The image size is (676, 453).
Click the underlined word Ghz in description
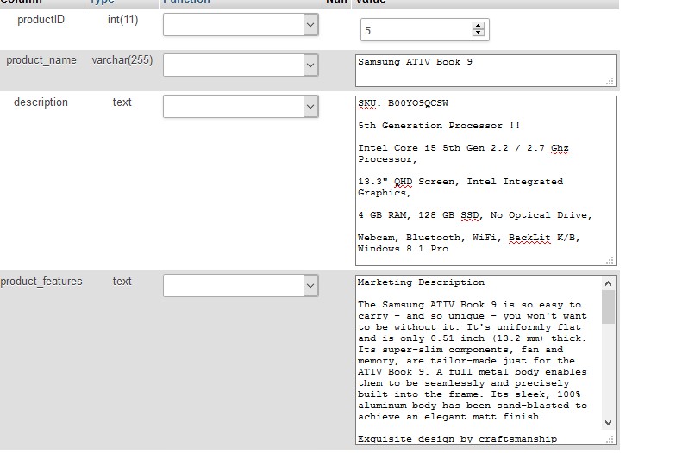[x=560, y=148]
